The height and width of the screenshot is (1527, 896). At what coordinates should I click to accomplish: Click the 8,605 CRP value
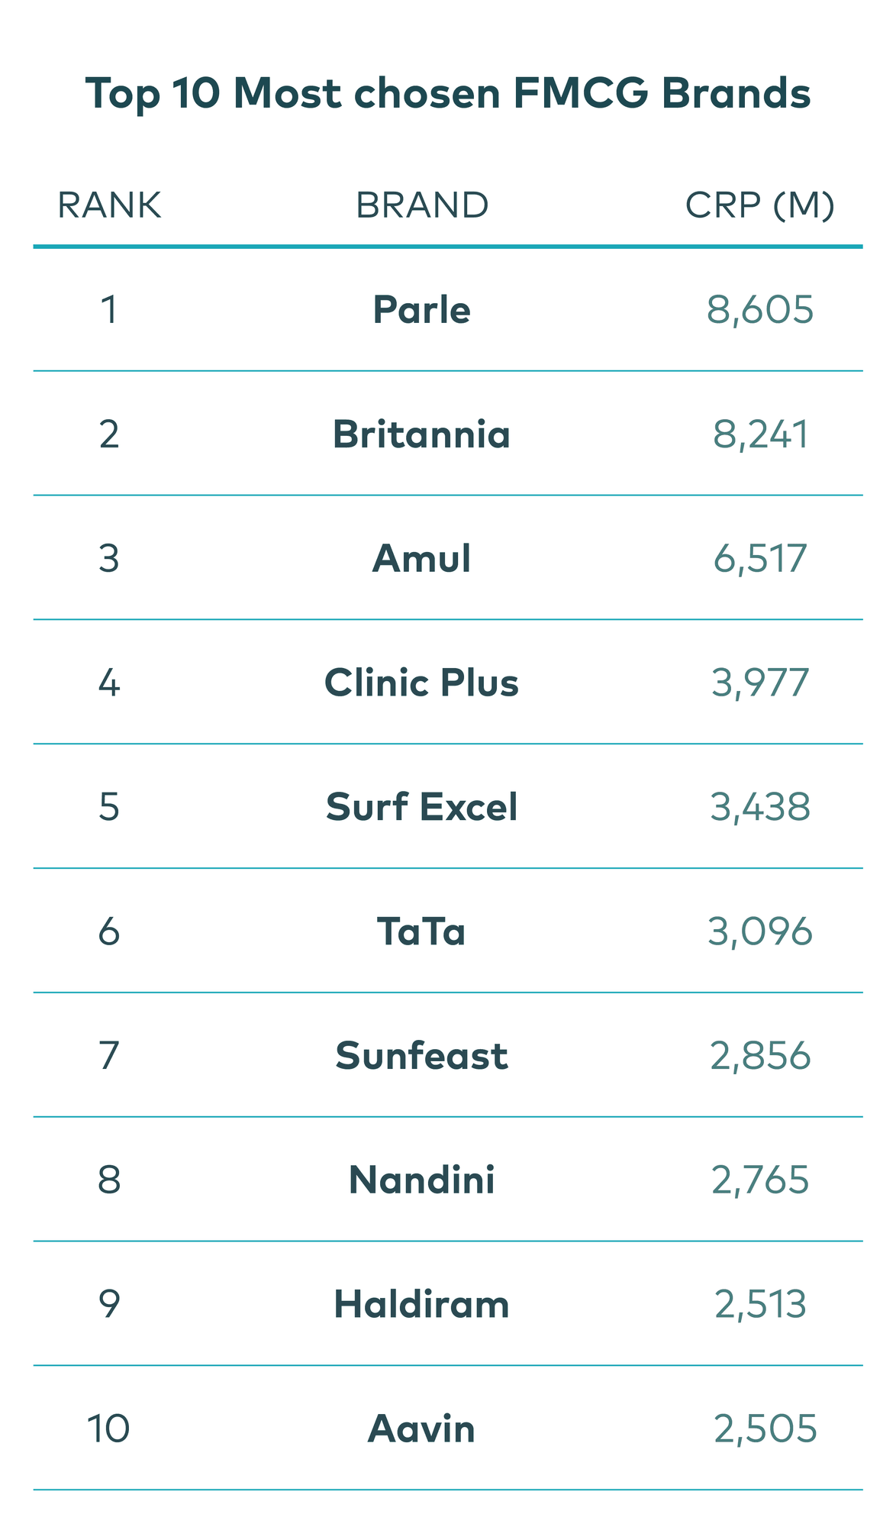pos(760,310)
